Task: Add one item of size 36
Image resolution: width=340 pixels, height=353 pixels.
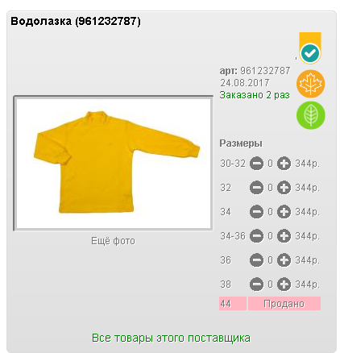Action: [x=284, y=260]
